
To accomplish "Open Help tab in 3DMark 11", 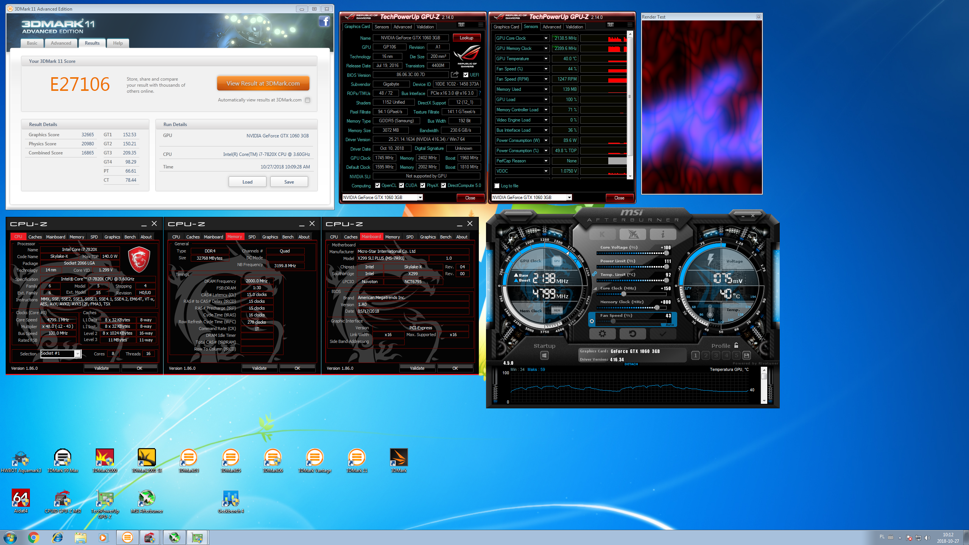I will (x=118, y=43).
